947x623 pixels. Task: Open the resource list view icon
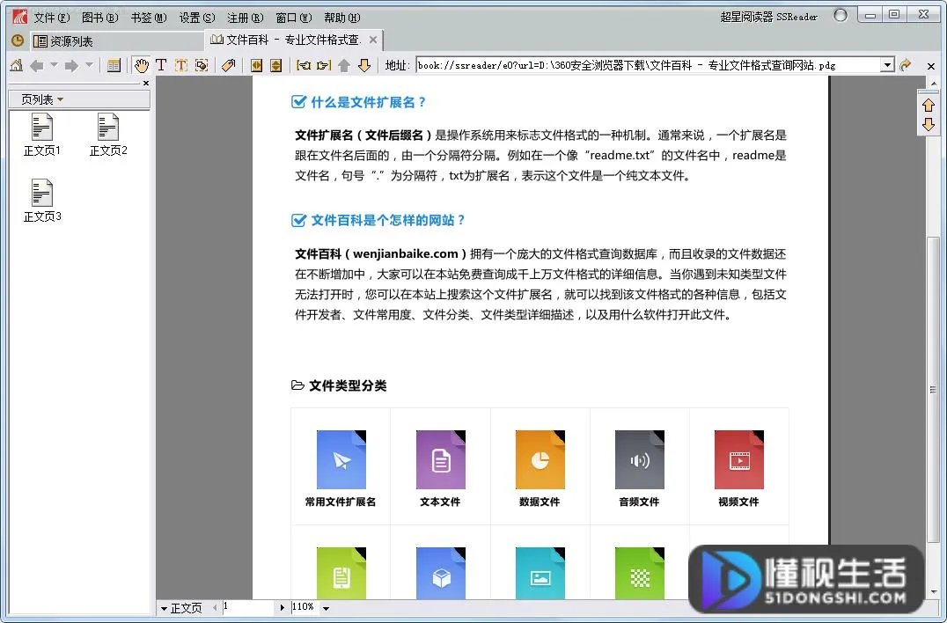click(114, 64)
